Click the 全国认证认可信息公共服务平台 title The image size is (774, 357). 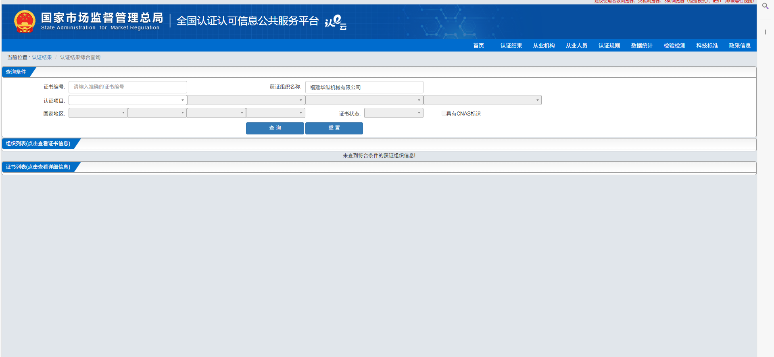[x=248, y=21]
